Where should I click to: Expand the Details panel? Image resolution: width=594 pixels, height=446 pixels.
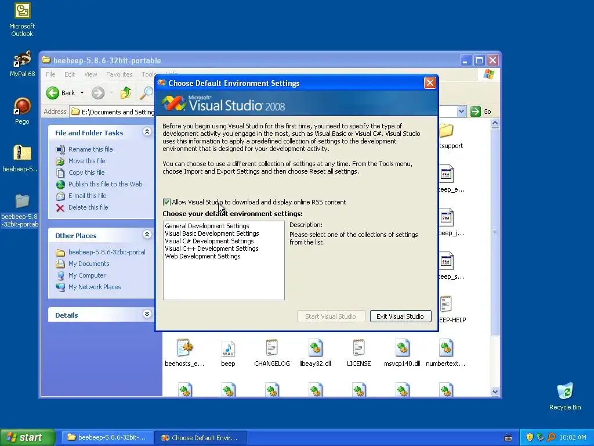(147, 314)
